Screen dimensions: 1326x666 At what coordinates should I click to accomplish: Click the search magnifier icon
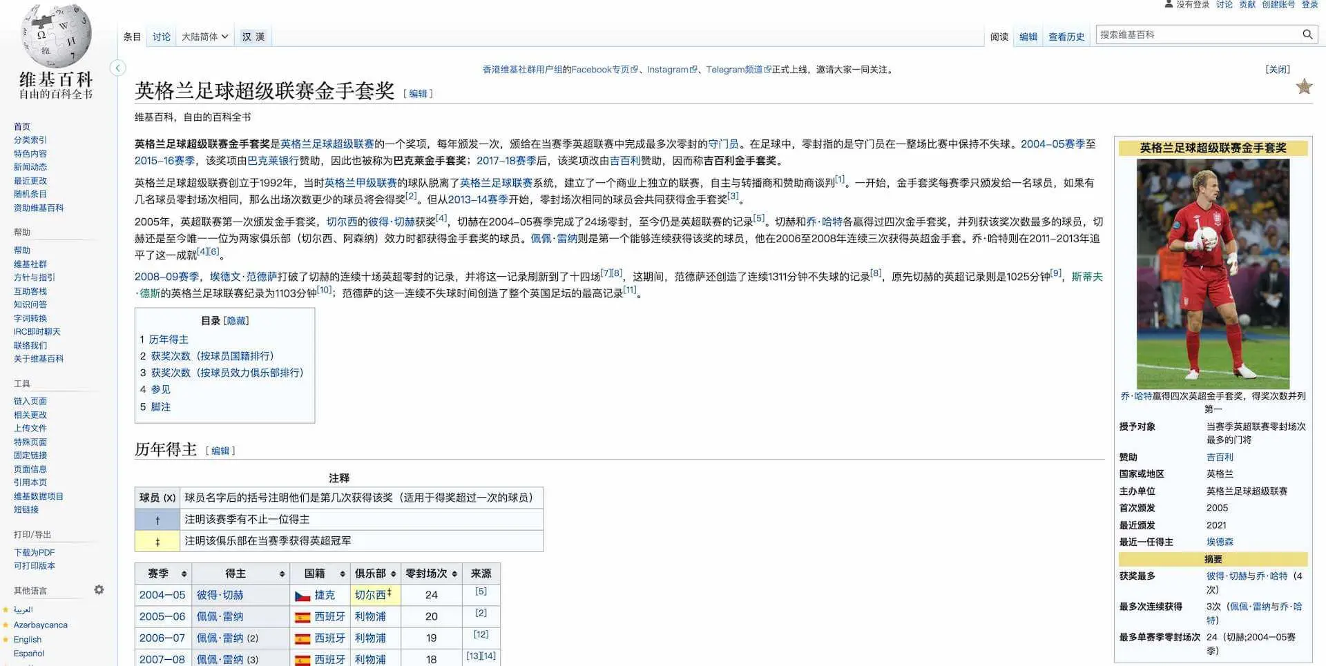point(1307,35)
